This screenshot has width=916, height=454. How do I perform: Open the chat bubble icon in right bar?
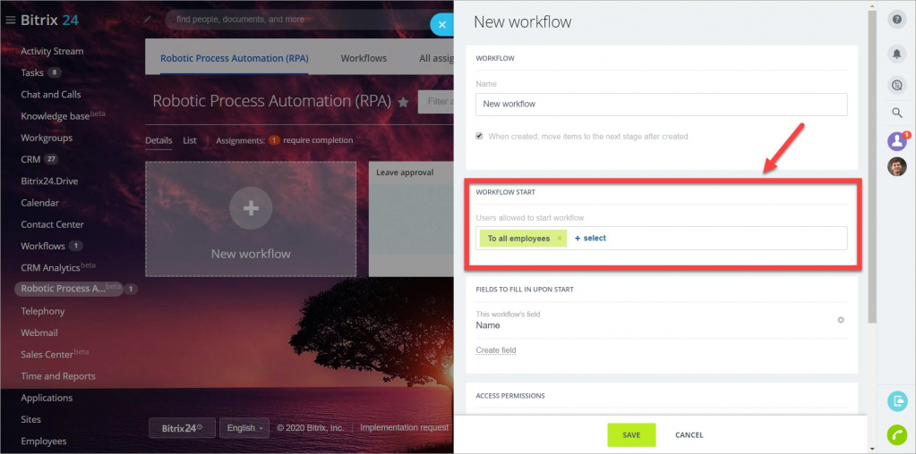[896, 85]
